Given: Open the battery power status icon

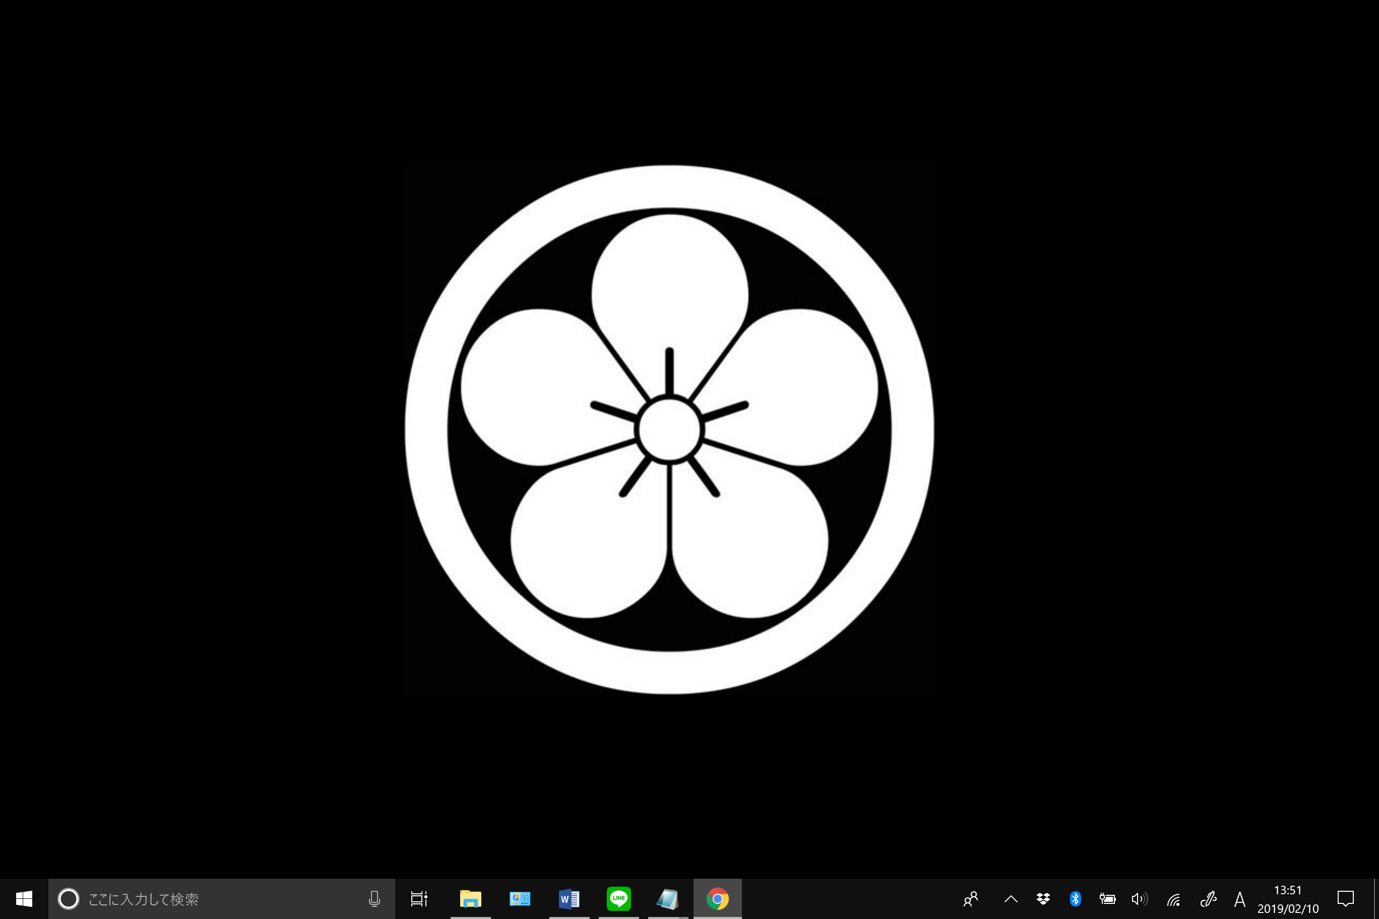Looking at the screenshot, I should [x=1107, y=898].
